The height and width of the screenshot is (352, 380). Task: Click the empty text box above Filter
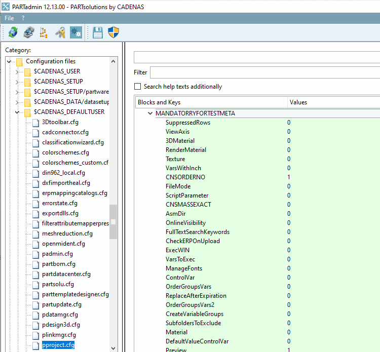point(257,57)
